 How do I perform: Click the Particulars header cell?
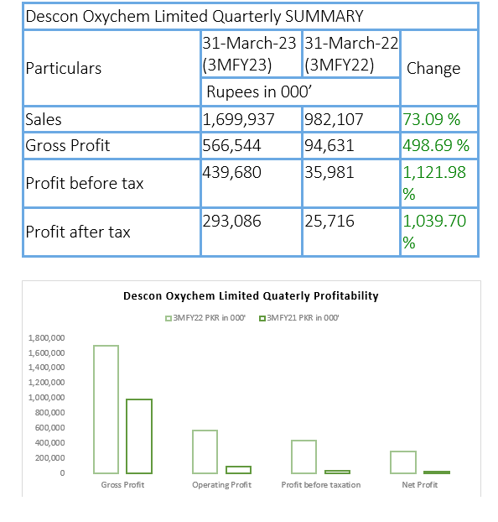coord(112,68)
